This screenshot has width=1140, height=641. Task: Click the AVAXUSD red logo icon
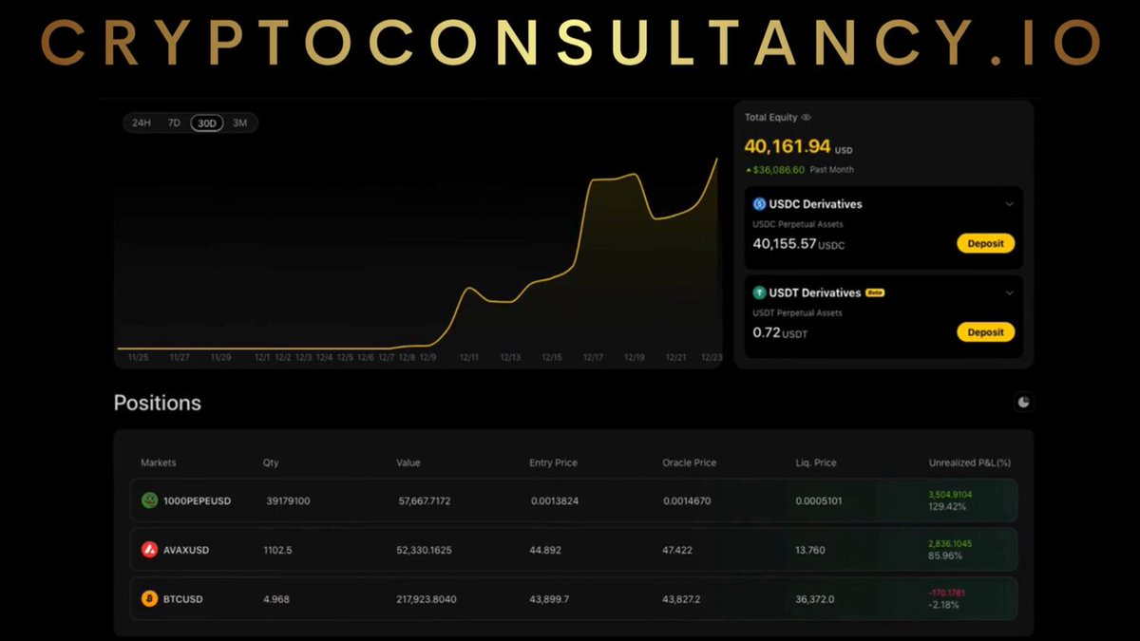(x=149, y=550)
